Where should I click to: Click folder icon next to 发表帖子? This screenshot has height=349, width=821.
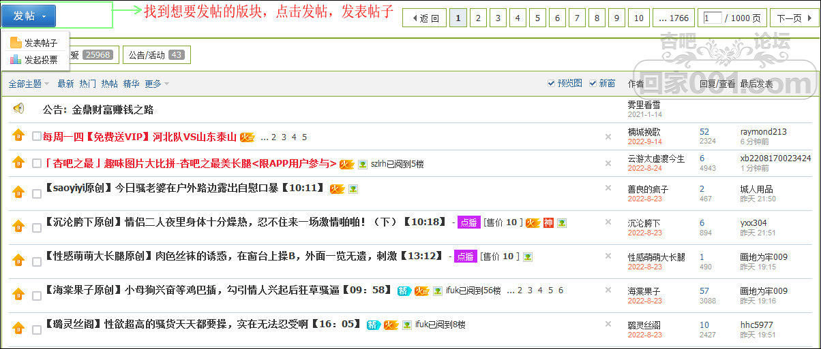point(16,43)
